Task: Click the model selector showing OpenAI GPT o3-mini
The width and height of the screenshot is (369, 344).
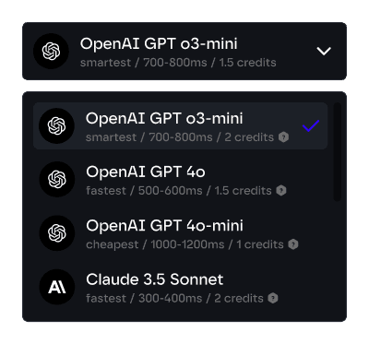Action: point(184,51)
